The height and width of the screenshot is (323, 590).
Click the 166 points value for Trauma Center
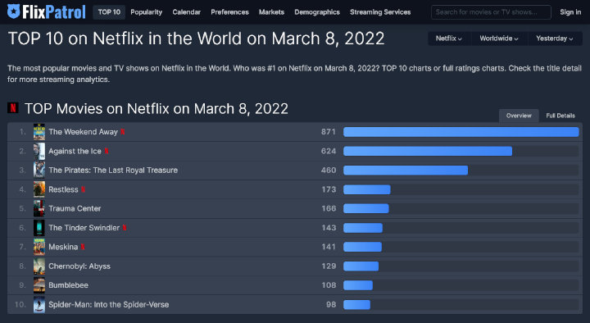click(x=329, y=208)
